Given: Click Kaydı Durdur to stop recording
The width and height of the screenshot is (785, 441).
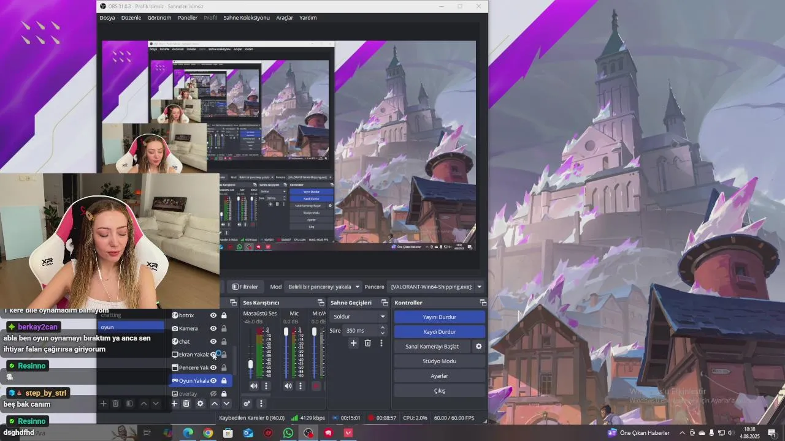Looking at the screenshot, I should coord(440,332).
